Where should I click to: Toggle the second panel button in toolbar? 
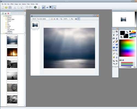point(47,7)
